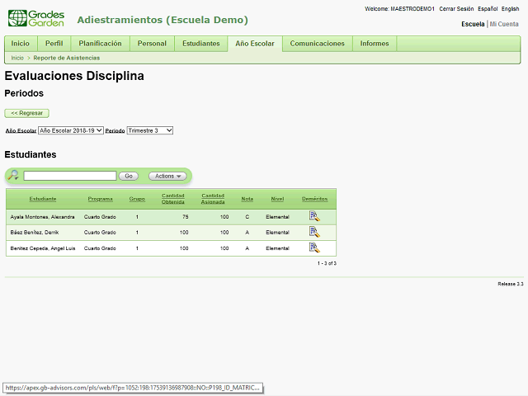The width and height of the screenshot is (528, 396).
Task: Click the Release 3.3 footer text
Action: 511,284
